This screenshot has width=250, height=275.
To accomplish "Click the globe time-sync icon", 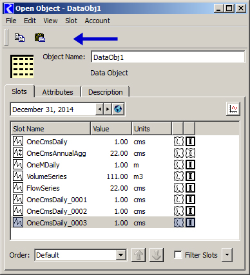I will point(118,109).
